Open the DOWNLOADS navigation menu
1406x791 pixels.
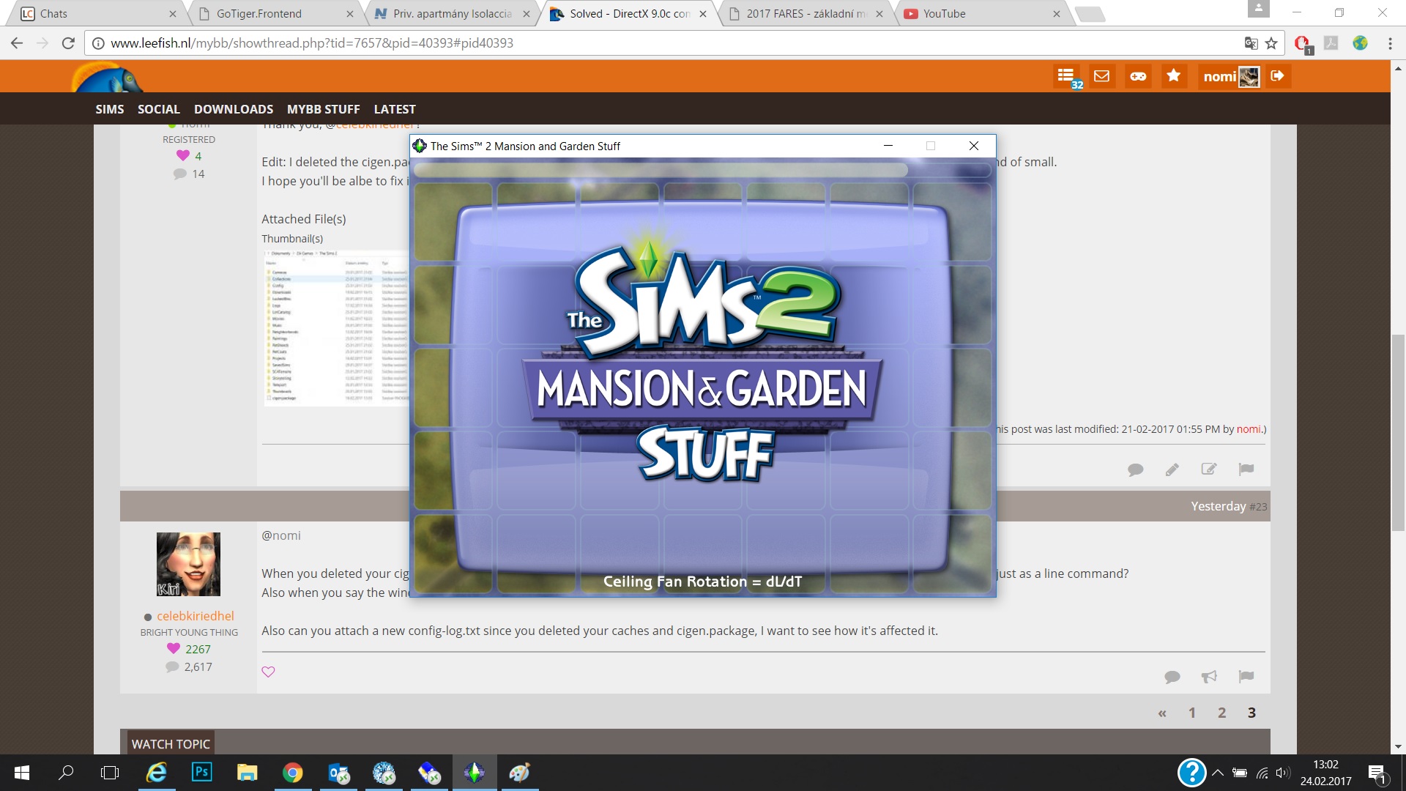(x=234, y=109)
